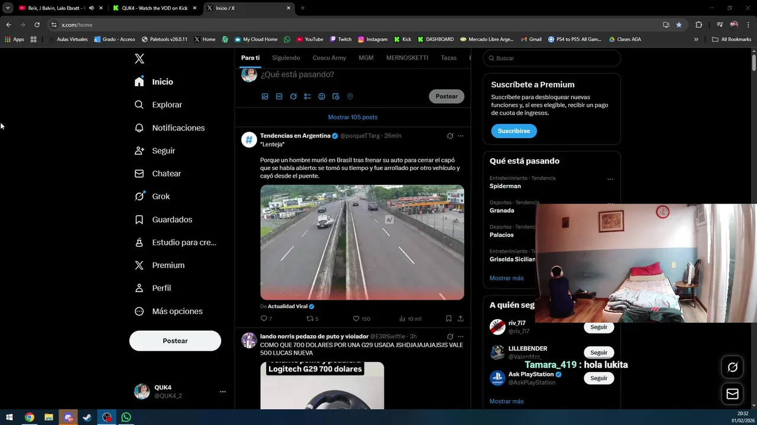
Task: Reply to the Tendencias en Argentina post
Action: [x=266, y=319]
